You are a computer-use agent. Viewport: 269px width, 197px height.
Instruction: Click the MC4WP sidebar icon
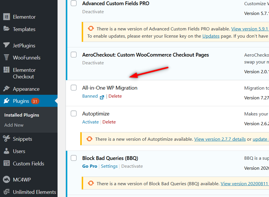[7, 180]
